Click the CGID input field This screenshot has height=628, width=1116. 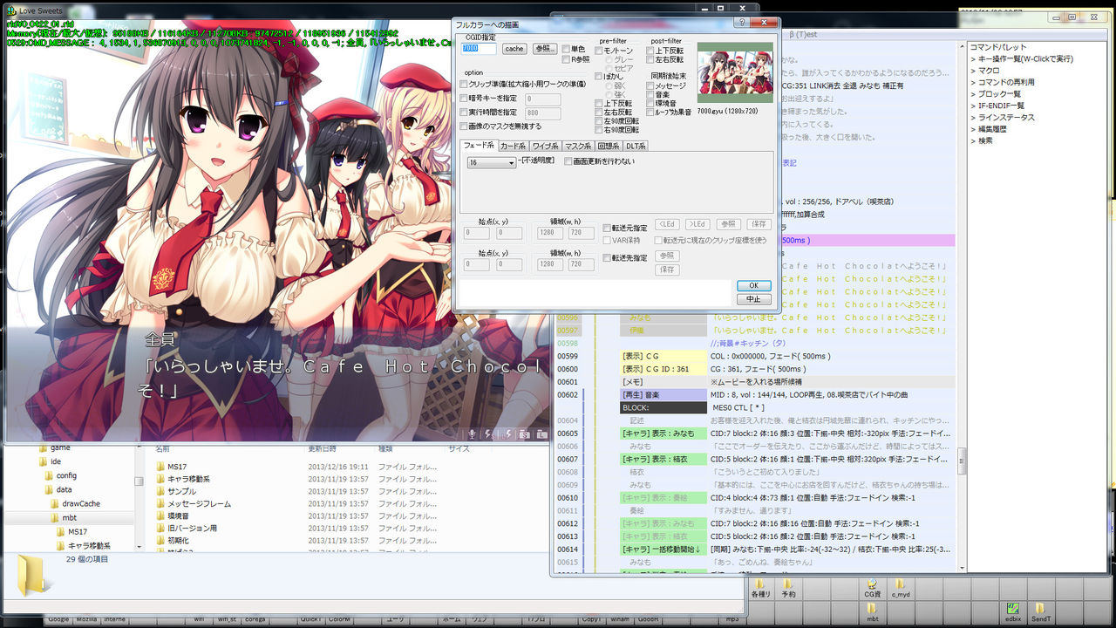pyautogui.click(x=480, y=49)
